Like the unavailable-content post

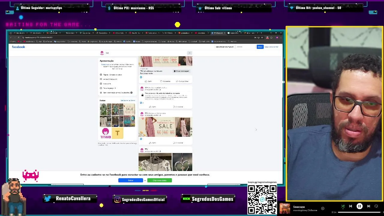click(x=152, y=107)
